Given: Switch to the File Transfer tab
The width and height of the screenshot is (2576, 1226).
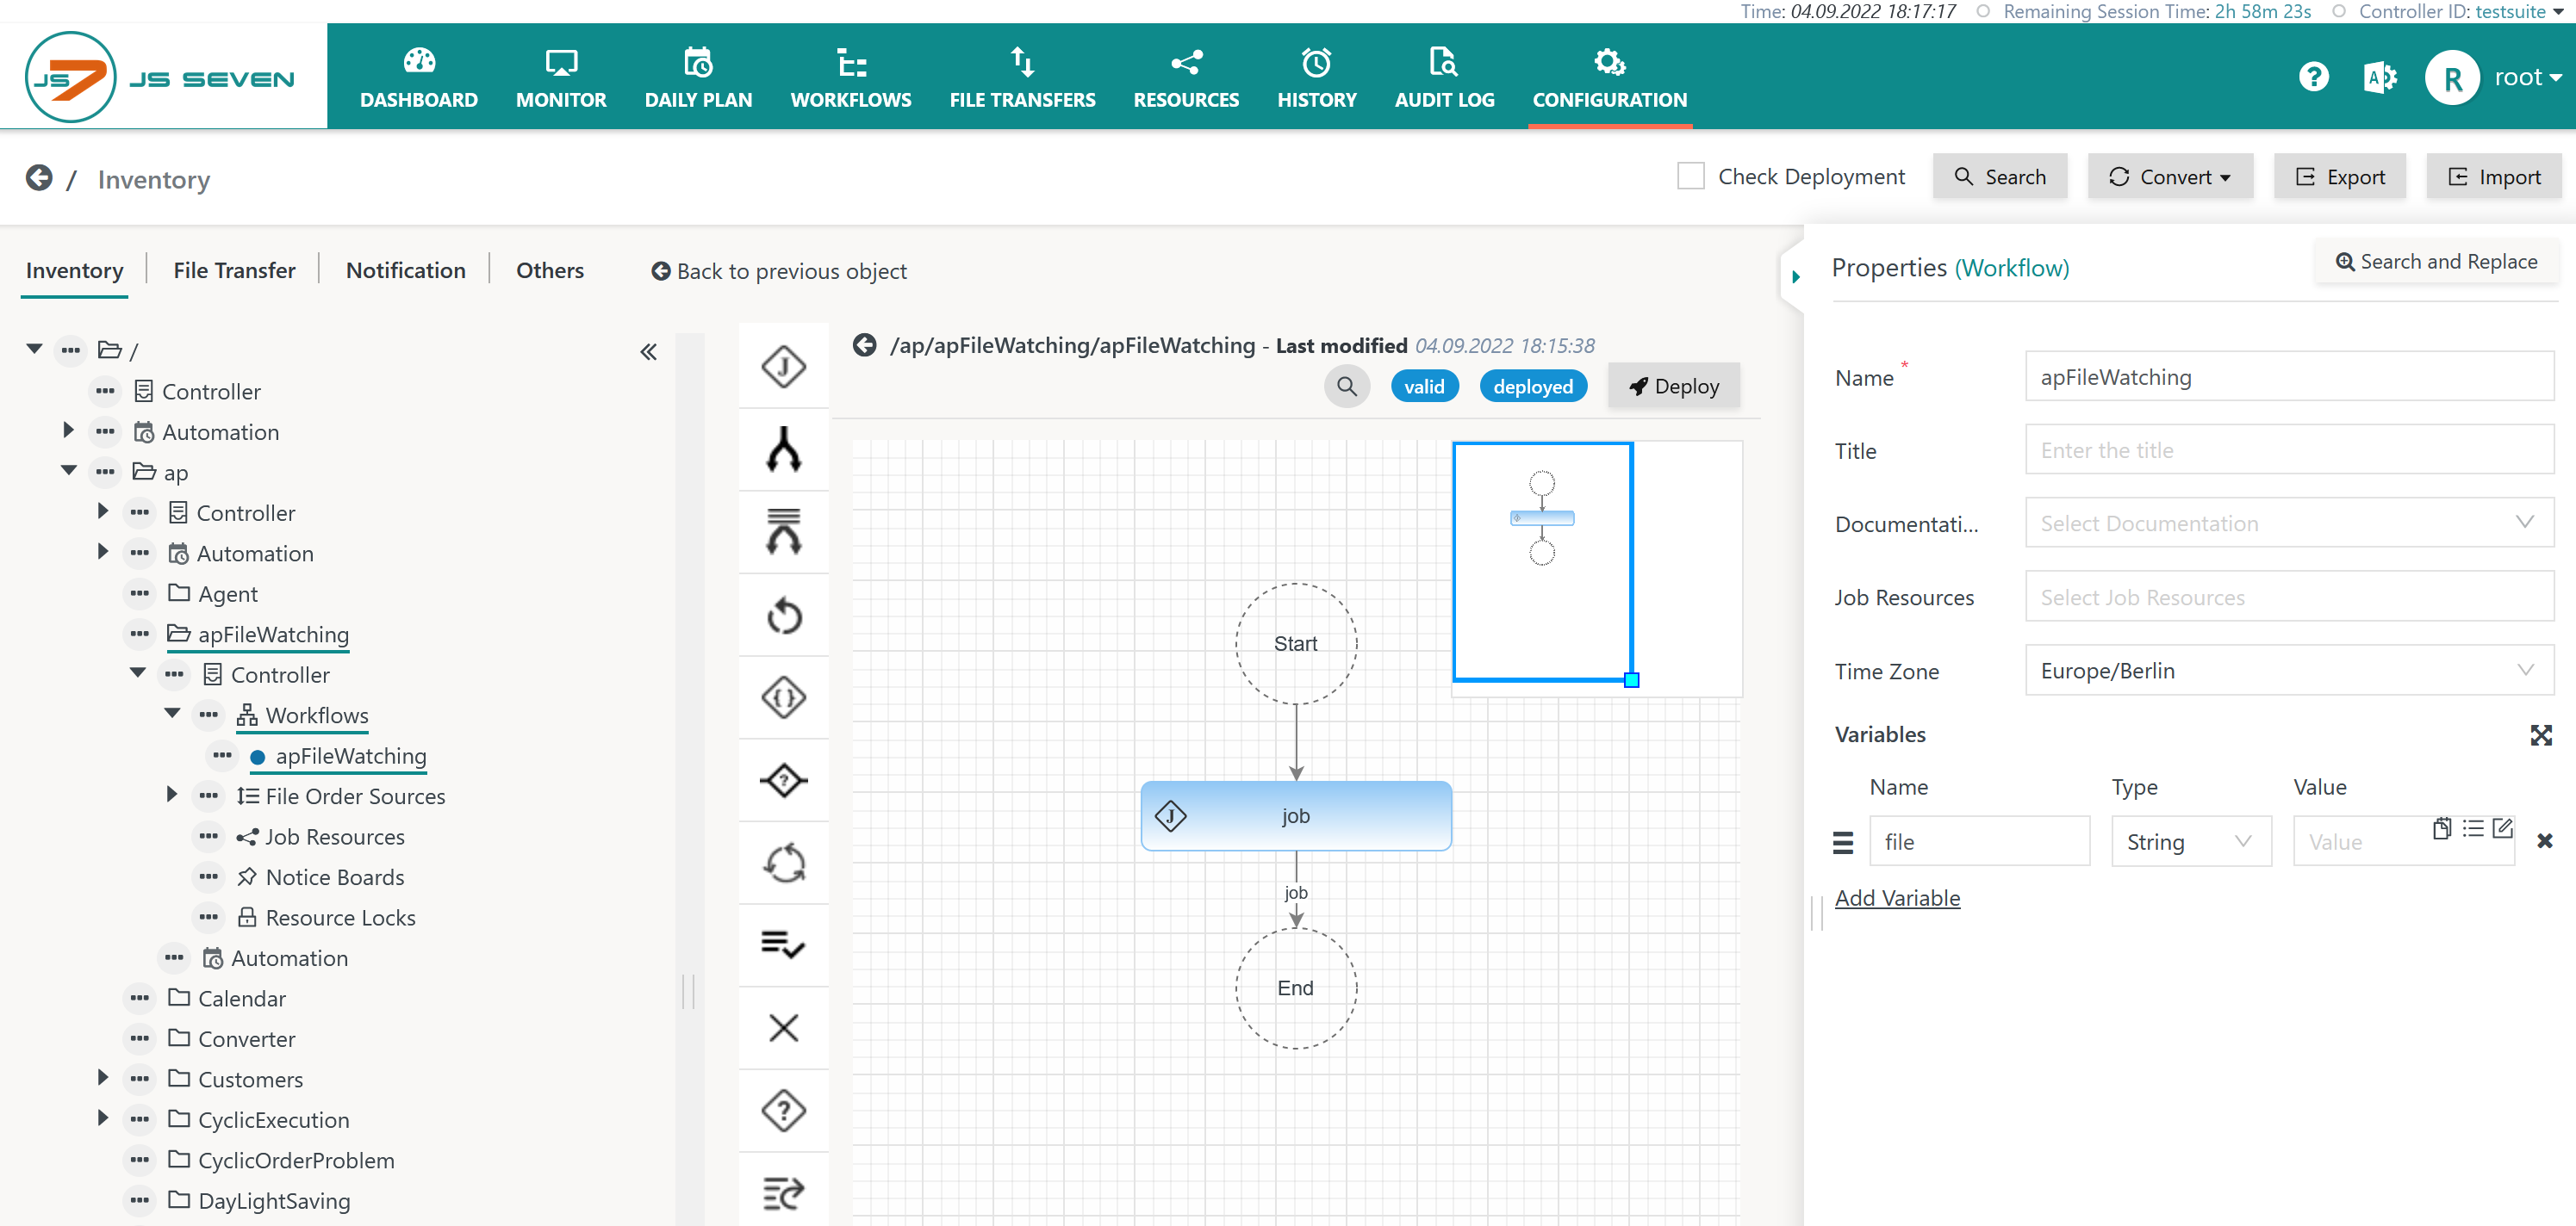Looking at the screenshot, I should [x=234, y=271].
